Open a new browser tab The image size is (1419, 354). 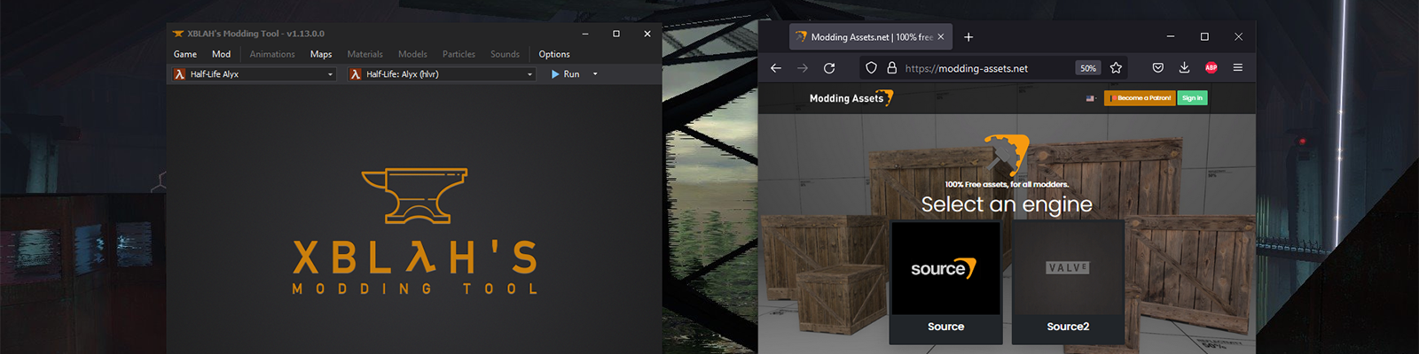[968, 37]
